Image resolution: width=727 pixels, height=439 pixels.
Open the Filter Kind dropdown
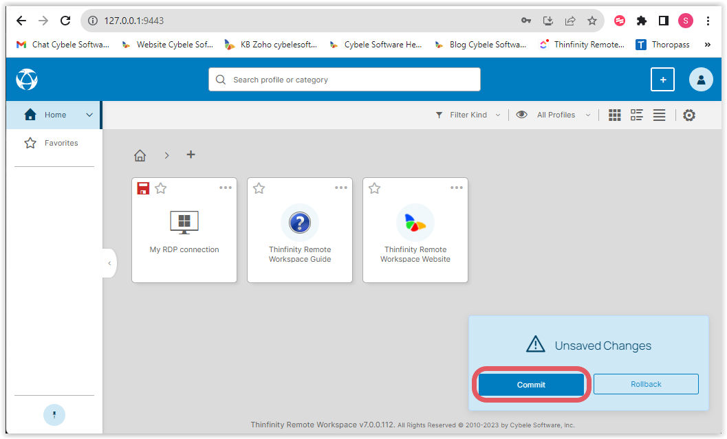pyautogui.click(x=468, y=115)
